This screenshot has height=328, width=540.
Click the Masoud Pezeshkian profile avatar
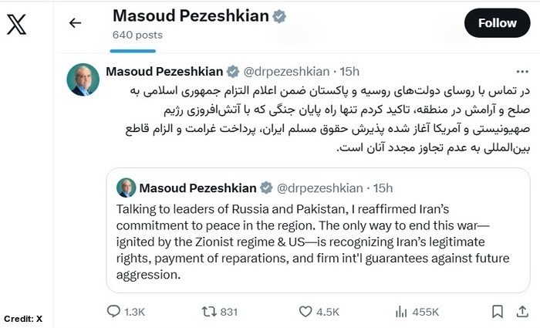[x=82, y=79]
